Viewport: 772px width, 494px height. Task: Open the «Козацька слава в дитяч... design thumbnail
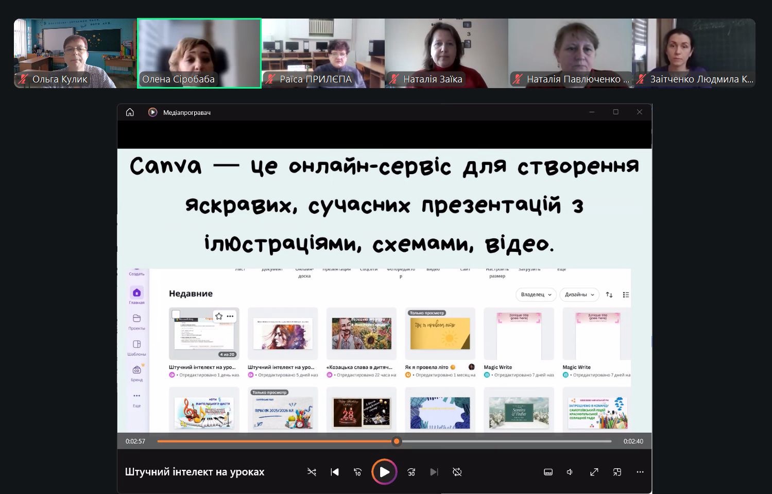click(x=362, y=334)
